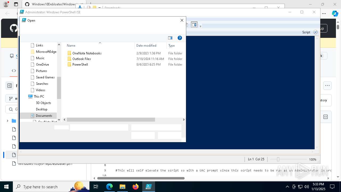
Task: Expand folder in GitHub file tree
Action: 7,121
